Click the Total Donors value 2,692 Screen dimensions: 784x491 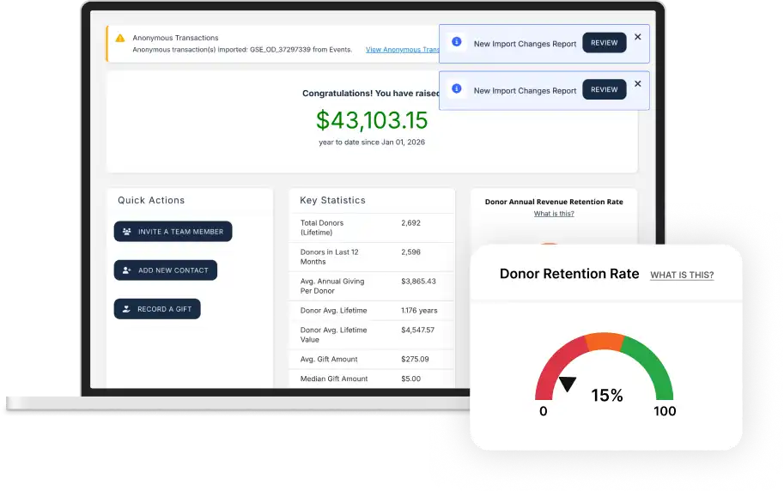click(x=411, y=223)
